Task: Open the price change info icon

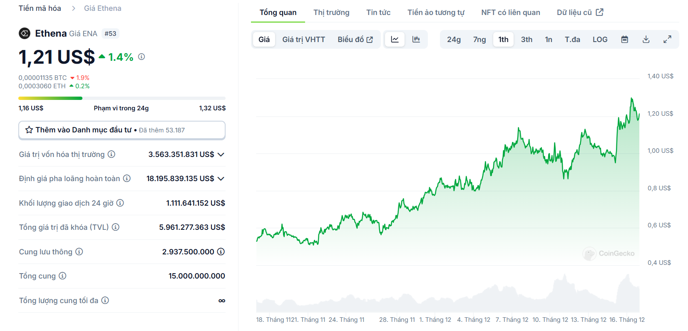Action: [142, 57]
